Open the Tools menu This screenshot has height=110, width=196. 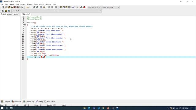coord(36,4)
